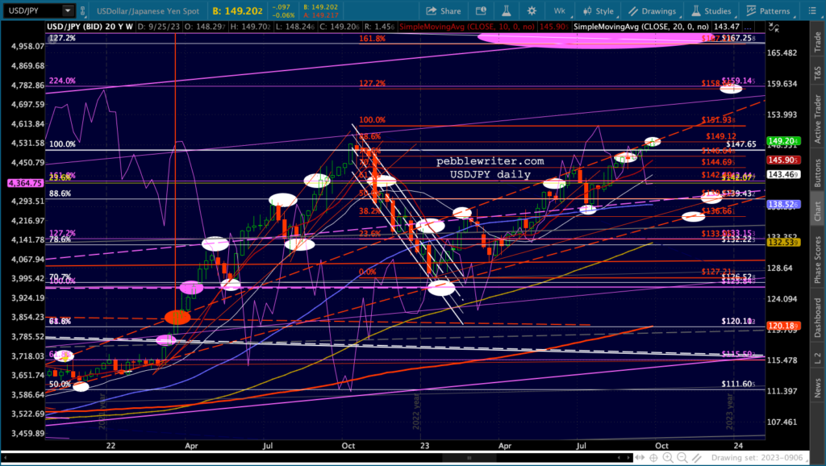Open chart settings gear icon

coord(532,10)
